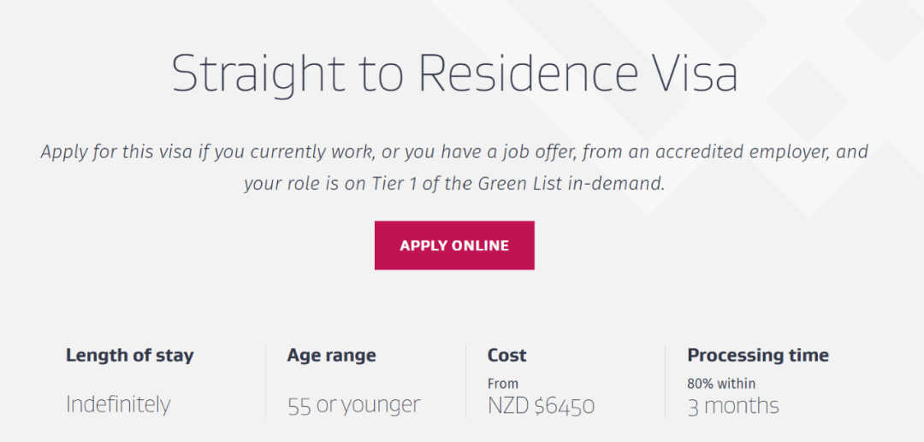Screen dimensions: 924x442
Task: Click the Cost heading
Action: [x=507, y=355]
